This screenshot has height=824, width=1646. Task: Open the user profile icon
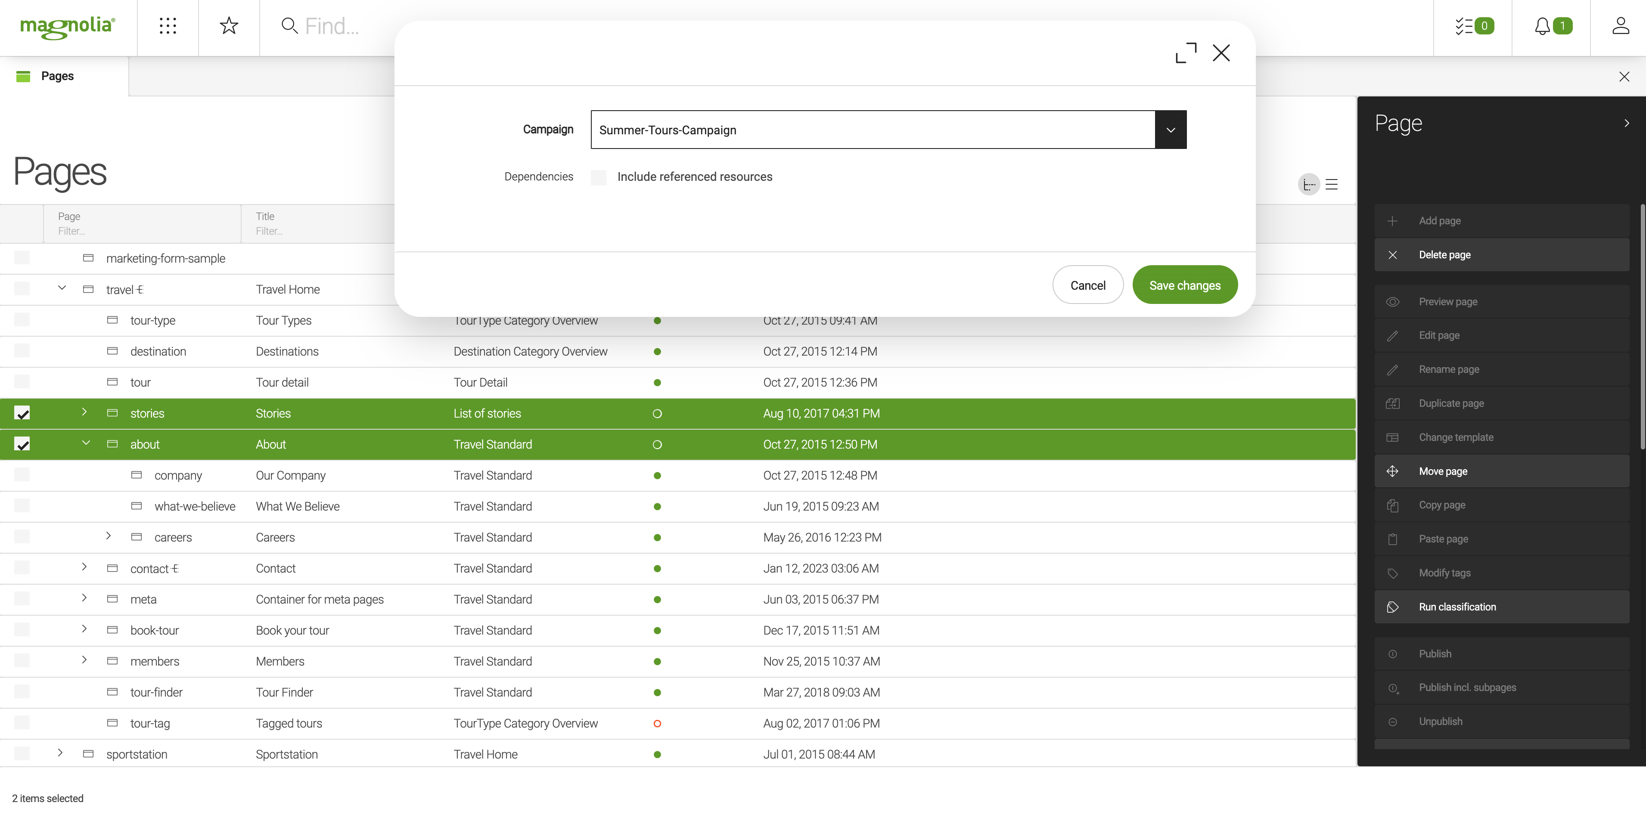(1621, 25)
